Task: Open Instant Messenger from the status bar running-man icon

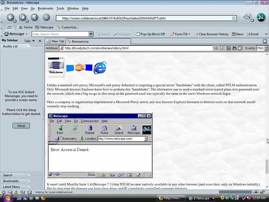Action: click(x=16, y=192)
